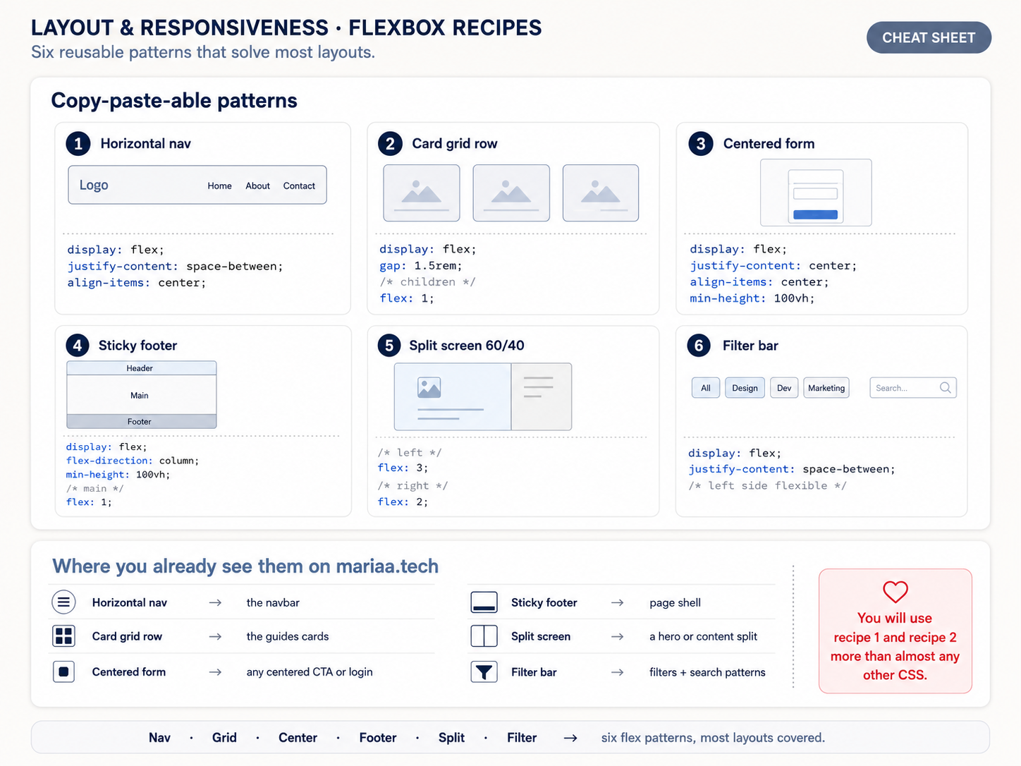Image resolution: width=1021 pixels, height=766 pixels.
Task: Select the Design filter chip
Action: coord(745,388)
